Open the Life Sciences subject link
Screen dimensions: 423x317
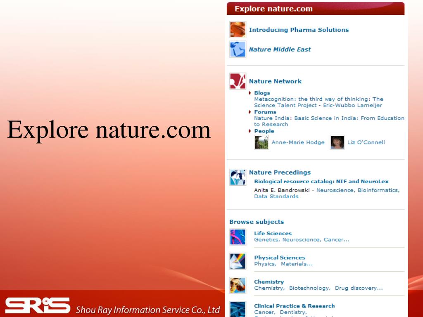[x=273, y=234]
